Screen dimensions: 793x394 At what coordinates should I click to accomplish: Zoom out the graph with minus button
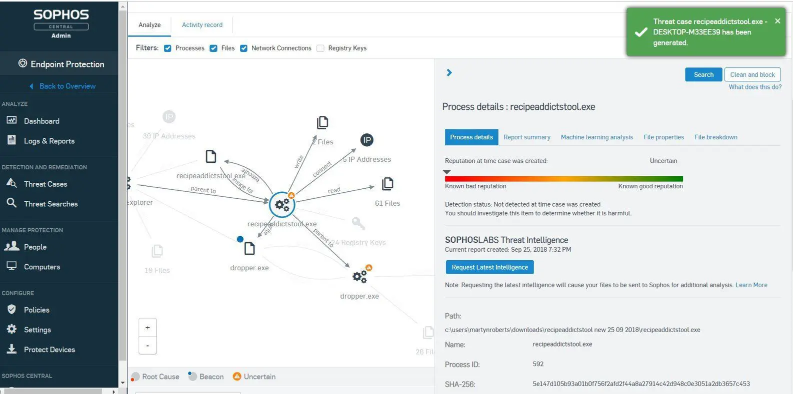point(147,345)
